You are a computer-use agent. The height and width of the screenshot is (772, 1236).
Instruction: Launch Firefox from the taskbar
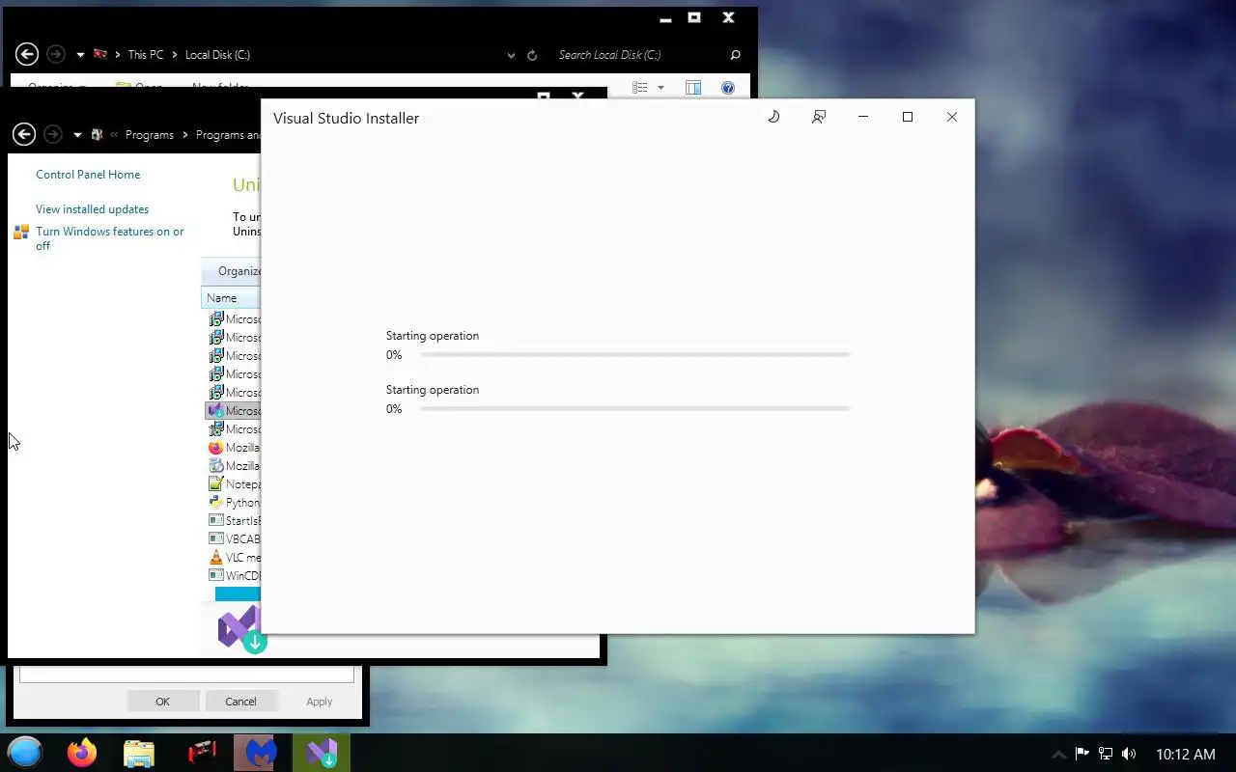pyautogui.click(x=82, y=752)
